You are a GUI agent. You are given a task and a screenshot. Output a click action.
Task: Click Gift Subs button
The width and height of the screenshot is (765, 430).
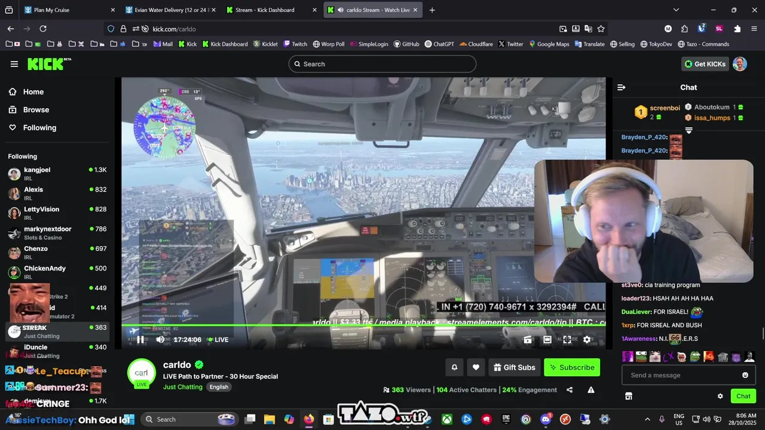[515, 367]
